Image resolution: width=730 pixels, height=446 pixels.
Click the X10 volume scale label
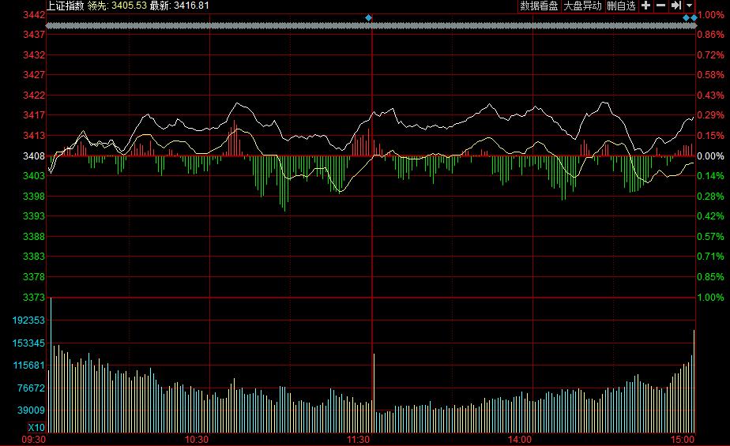click(34, 427)
